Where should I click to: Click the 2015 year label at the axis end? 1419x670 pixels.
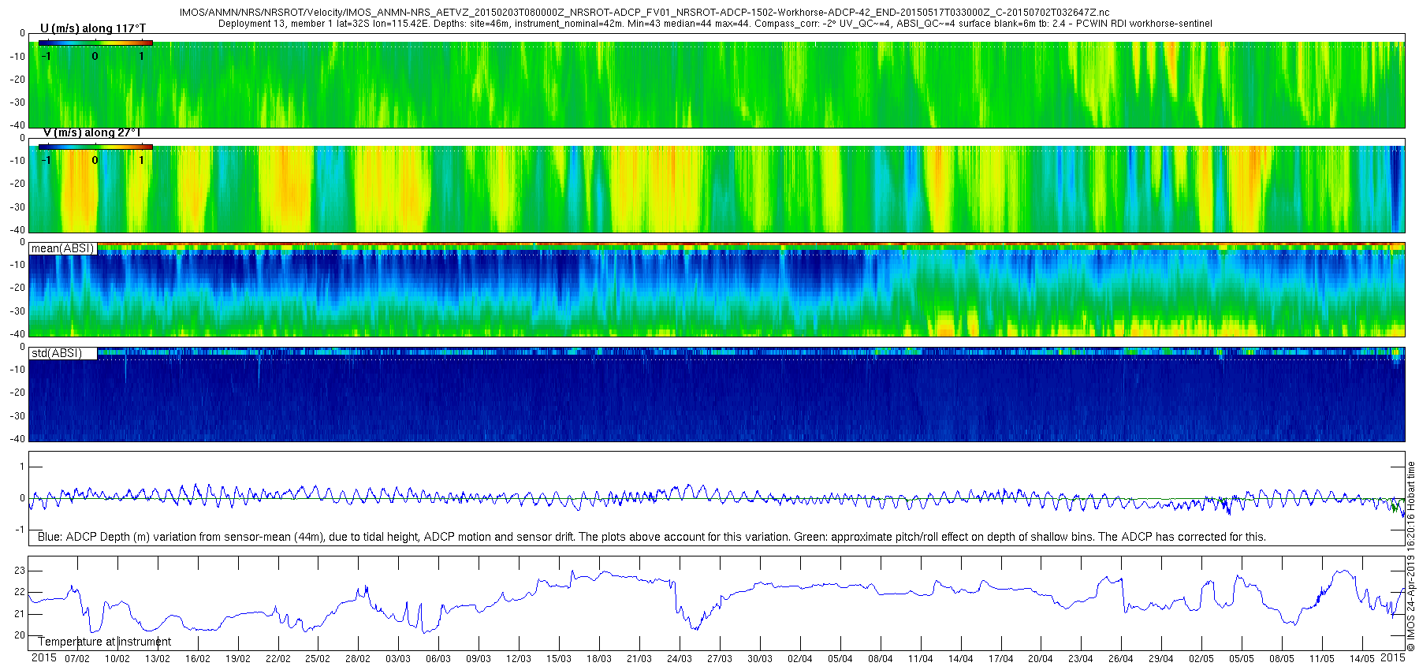point(1392,657)
